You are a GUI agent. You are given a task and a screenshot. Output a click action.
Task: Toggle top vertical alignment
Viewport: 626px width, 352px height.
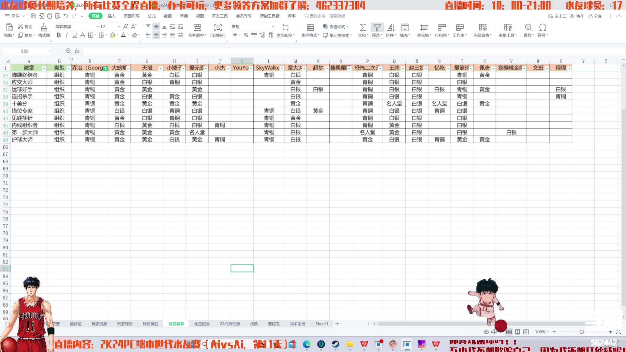148,27
